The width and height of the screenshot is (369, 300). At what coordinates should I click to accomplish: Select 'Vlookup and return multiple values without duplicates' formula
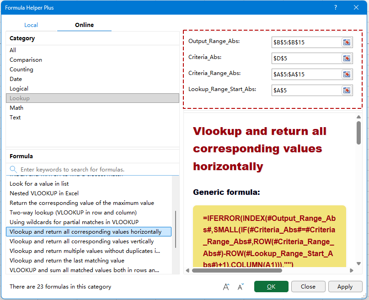tap(89, 251)
